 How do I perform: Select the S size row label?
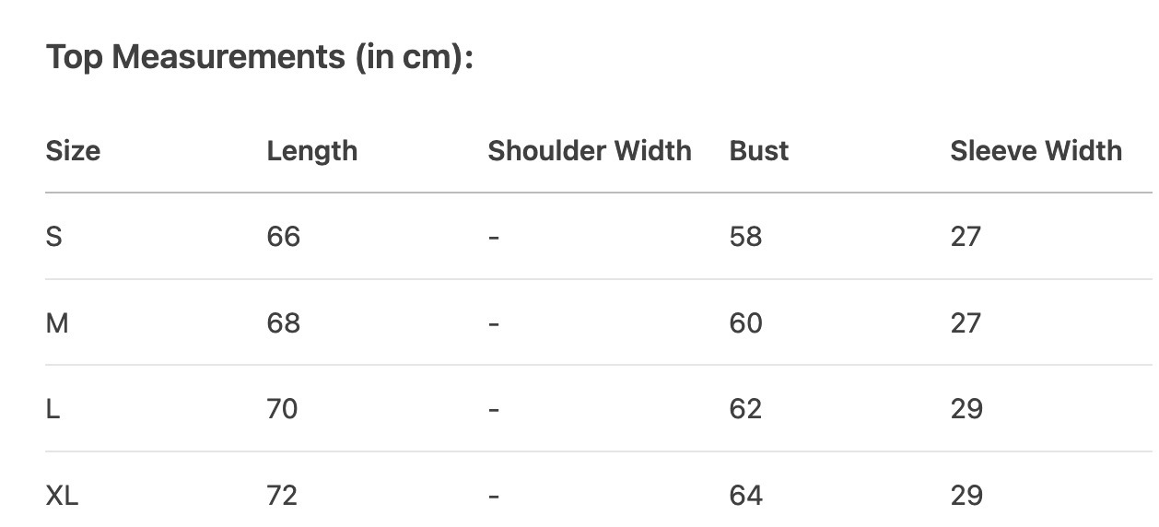pyautogui.click(x=53, y=237)
